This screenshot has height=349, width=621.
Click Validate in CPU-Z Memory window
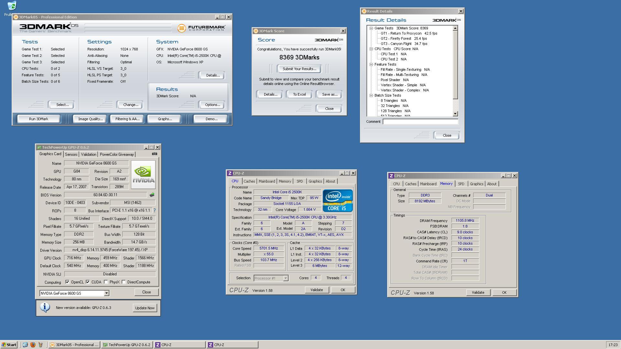[x=478, y=292]
